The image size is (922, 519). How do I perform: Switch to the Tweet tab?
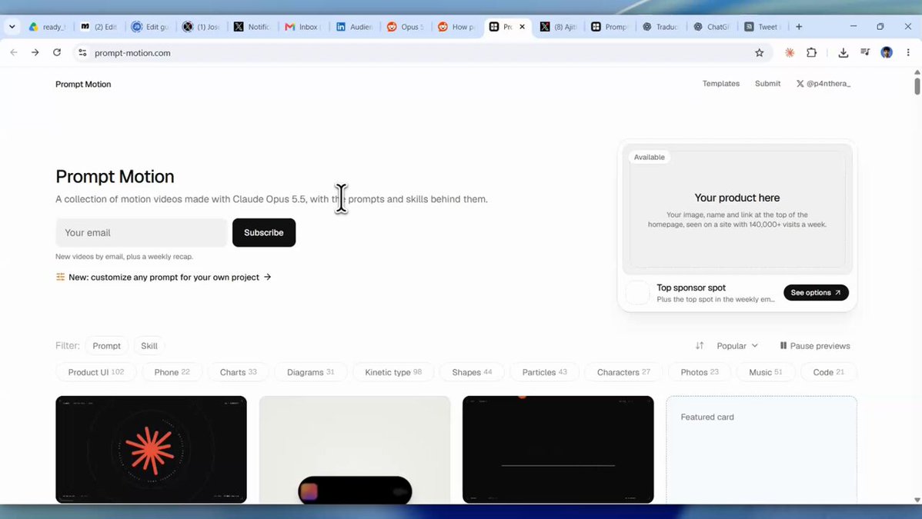[x=762, y=26]
